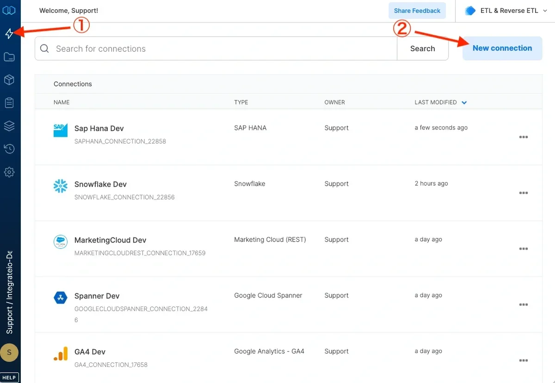Open the Spanner Dev connection
The height and width of the screenshot is (383, 555).
[x=97, y=296]
